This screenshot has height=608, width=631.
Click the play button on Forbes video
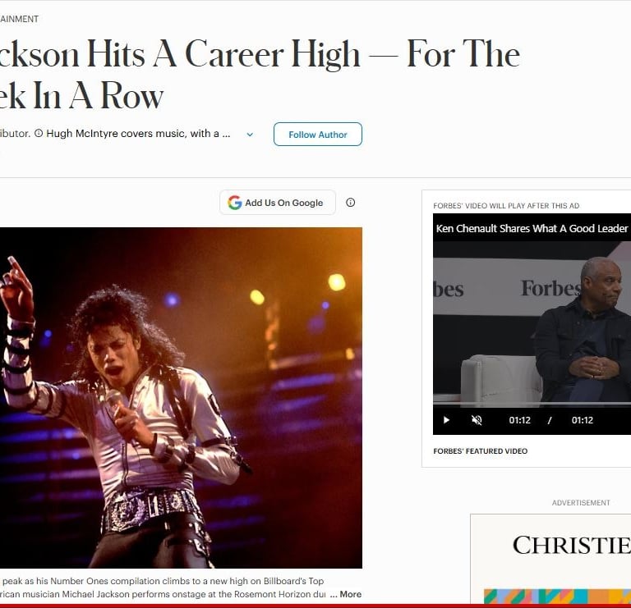pos(446,420)
